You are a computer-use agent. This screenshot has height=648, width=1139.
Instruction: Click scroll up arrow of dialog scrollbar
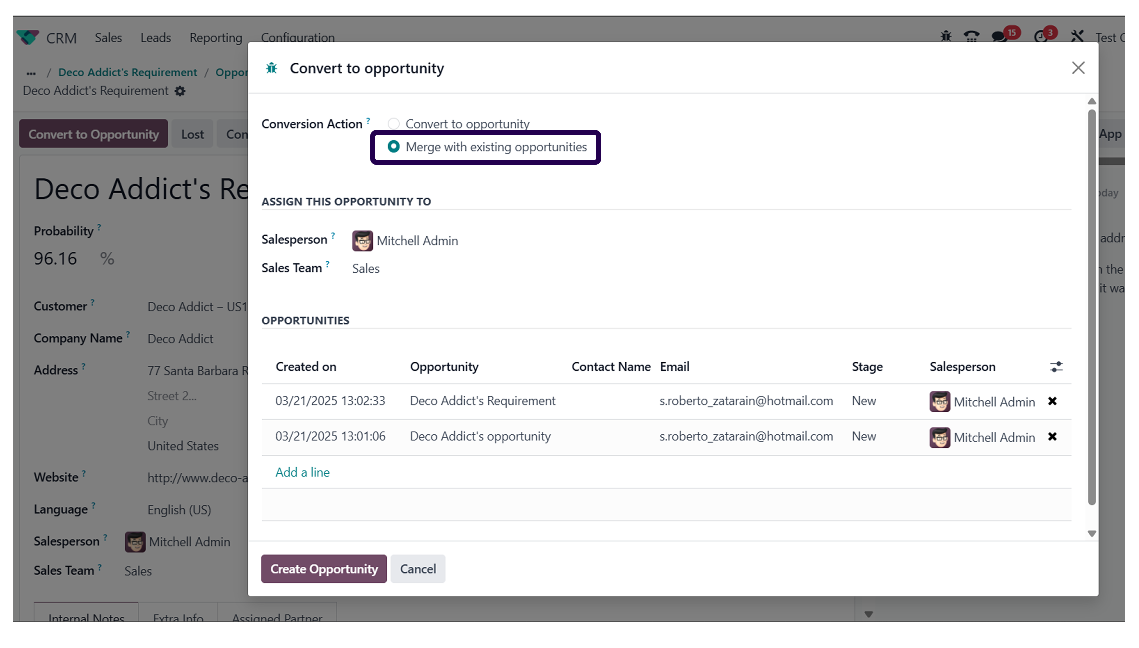tap(1092, 102)
